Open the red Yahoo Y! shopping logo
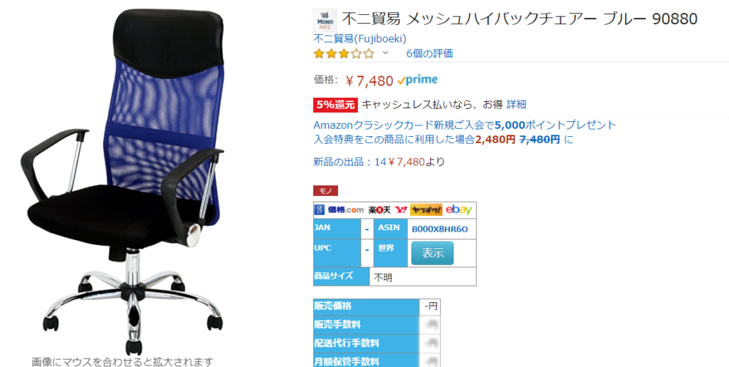 pyautogui.click(x=401, y=210)
